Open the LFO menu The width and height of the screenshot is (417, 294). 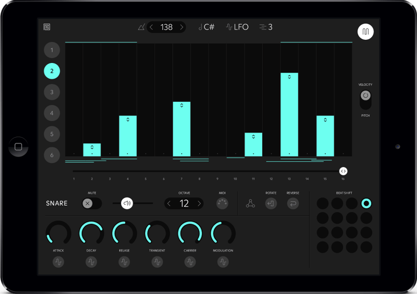click(237, 27)
